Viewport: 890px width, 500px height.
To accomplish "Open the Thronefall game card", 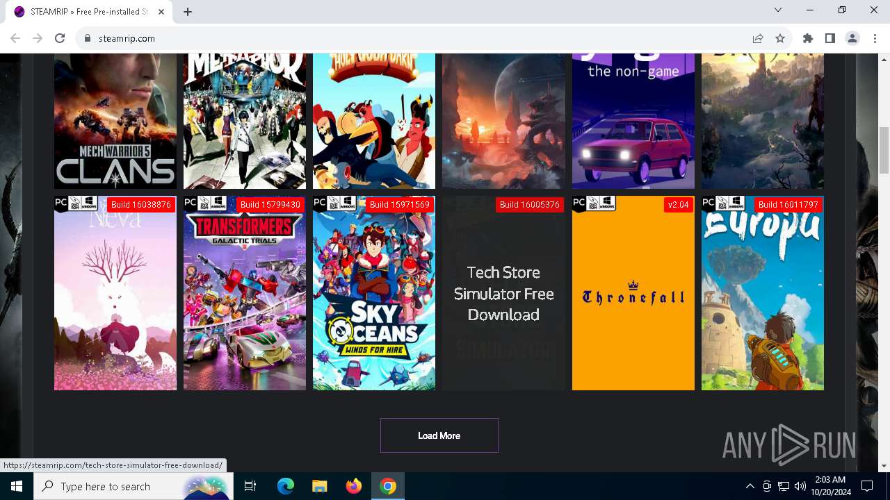I will click(633, 293).
